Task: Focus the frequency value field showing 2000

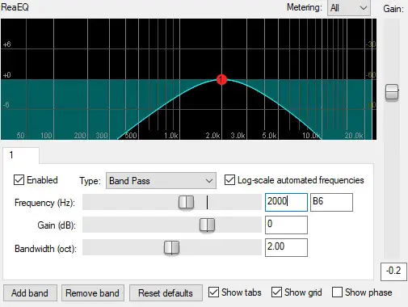Action: tap(286, 202)
